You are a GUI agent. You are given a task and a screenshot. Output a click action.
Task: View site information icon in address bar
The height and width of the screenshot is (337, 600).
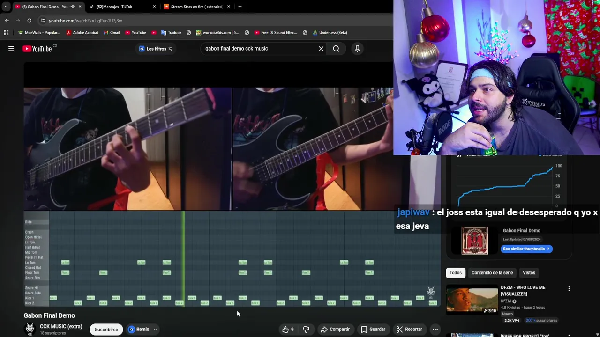point(43,21)
